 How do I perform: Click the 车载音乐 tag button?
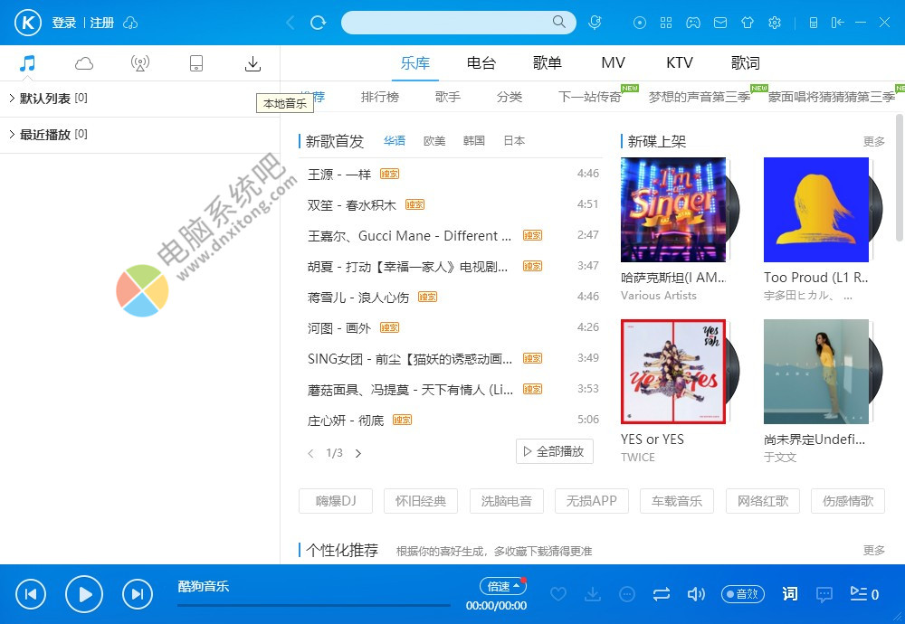(677, 501)
